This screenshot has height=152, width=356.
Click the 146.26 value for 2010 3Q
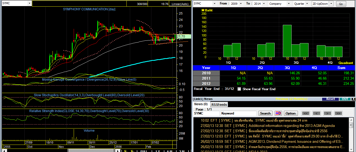pos(294,73)
